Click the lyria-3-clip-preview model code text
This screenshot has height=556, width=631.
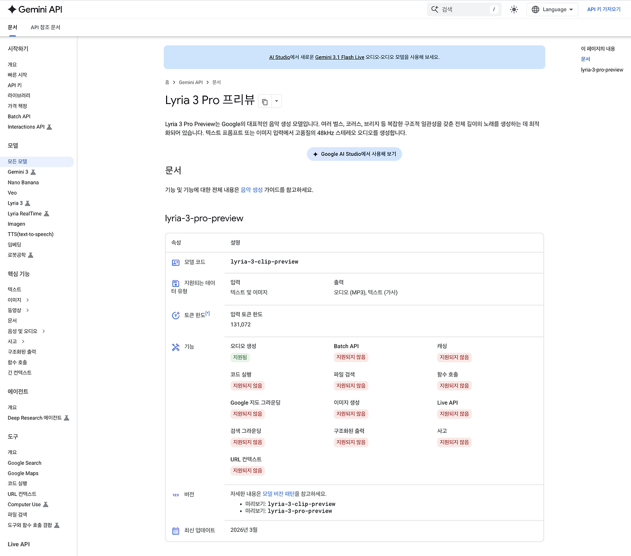(x=264, y=262)
